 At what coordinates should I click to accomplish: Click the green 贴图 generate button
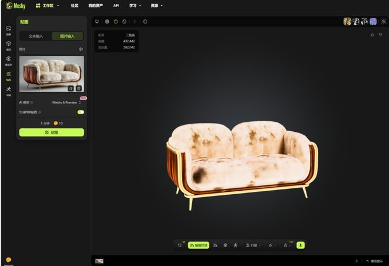(x=51, y=132)
